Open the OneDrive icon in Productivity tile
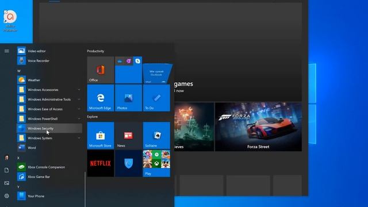Image resolution: width=368 pixels, height=207 pixels. click(120, 61)
